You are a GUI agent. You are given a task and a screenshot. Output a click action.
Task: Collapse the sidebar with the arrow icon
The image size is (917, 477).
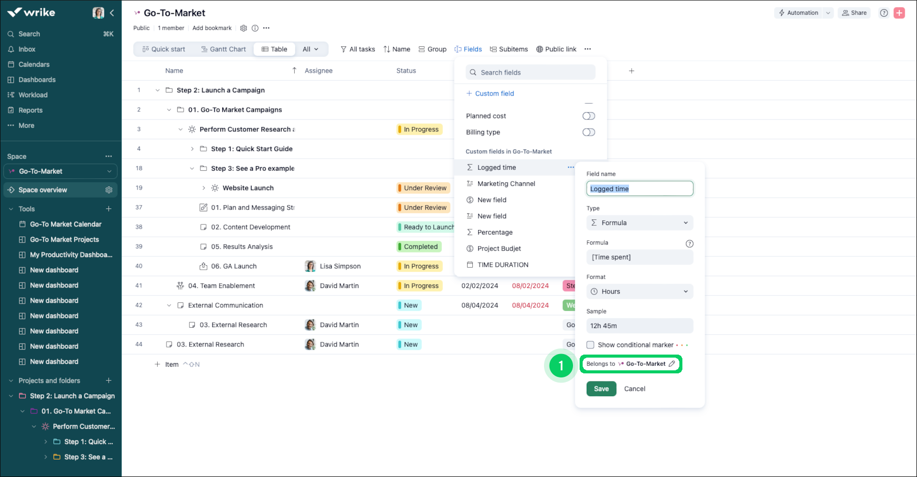tap(112, 13)
